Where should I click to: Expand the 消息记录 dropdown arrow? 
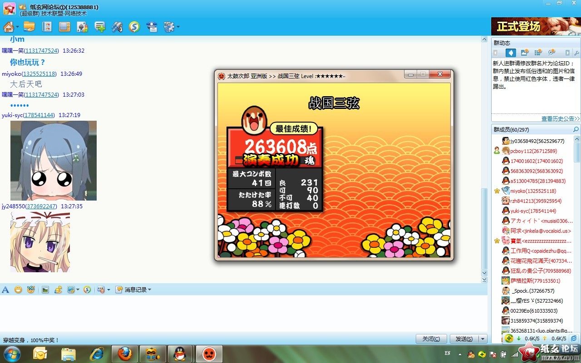150,289
